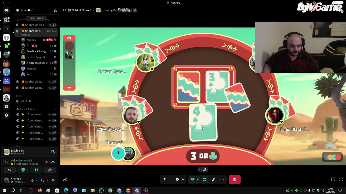
Task: Click red Leave Activity button
Action: [x=235, y=179]
